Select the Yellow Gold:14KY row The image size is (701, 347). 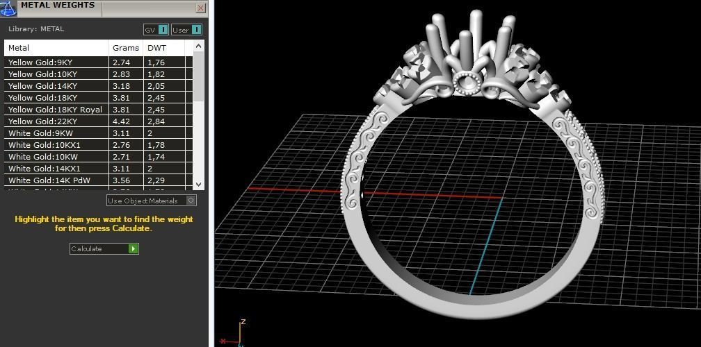98,86
